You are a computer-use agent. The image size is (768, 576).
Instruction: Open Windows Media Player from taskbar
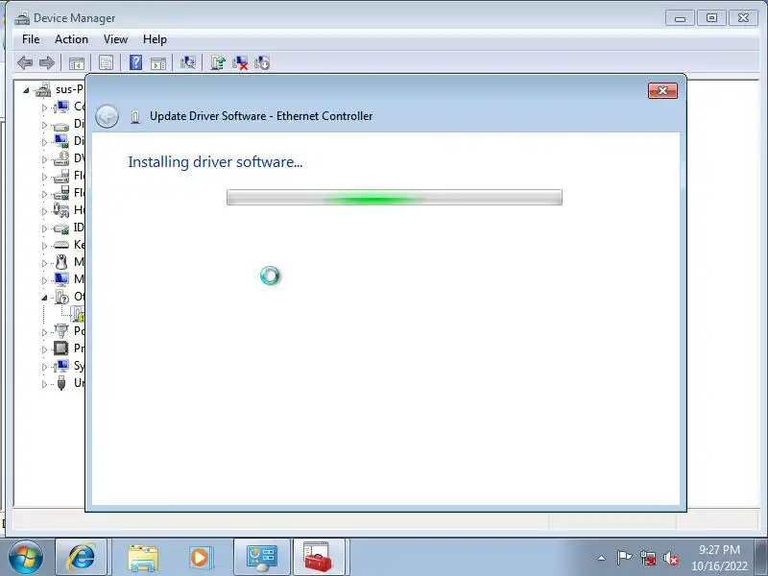coord(200,558)
